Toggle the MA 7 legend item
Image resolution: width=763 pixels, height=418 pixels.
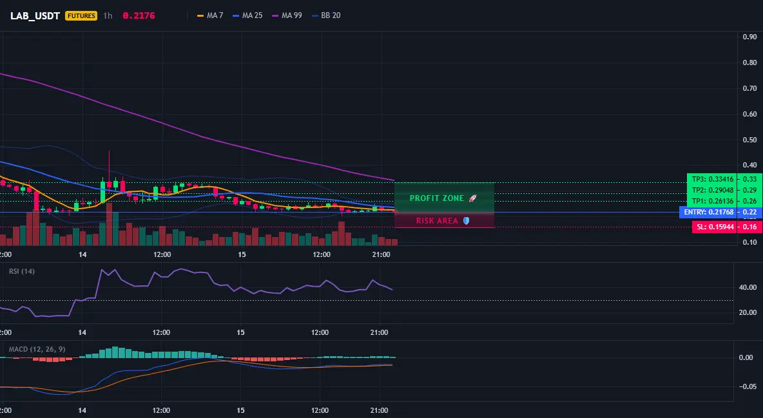pyautogui.click(x=210, y=15)
